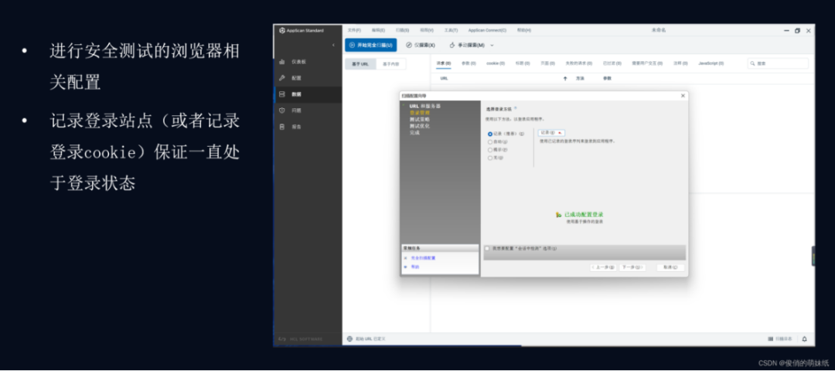Screen dimensions: 835x371
Task: Click the 下一步 next button
Action: click(632, 267)
